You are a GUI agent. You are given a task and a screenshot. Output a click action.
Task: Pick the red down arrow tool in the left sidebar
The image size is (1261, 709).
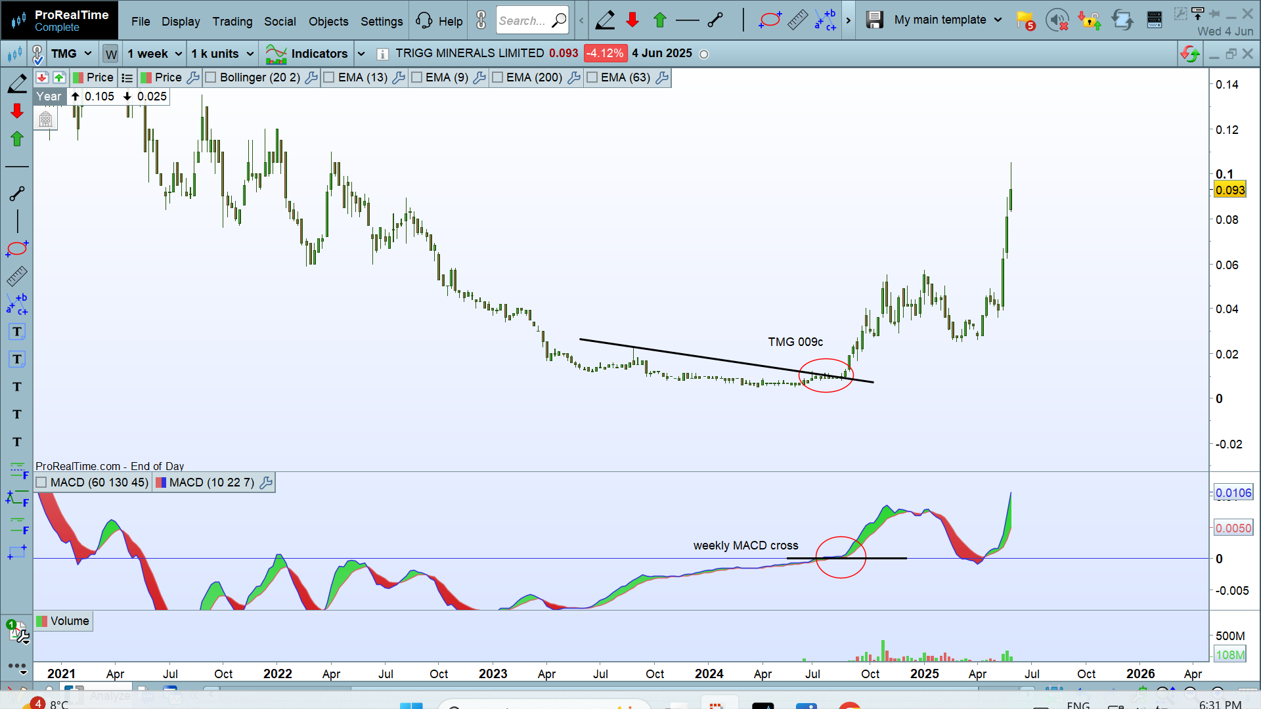pyautogui.click(x=17, y=111)
